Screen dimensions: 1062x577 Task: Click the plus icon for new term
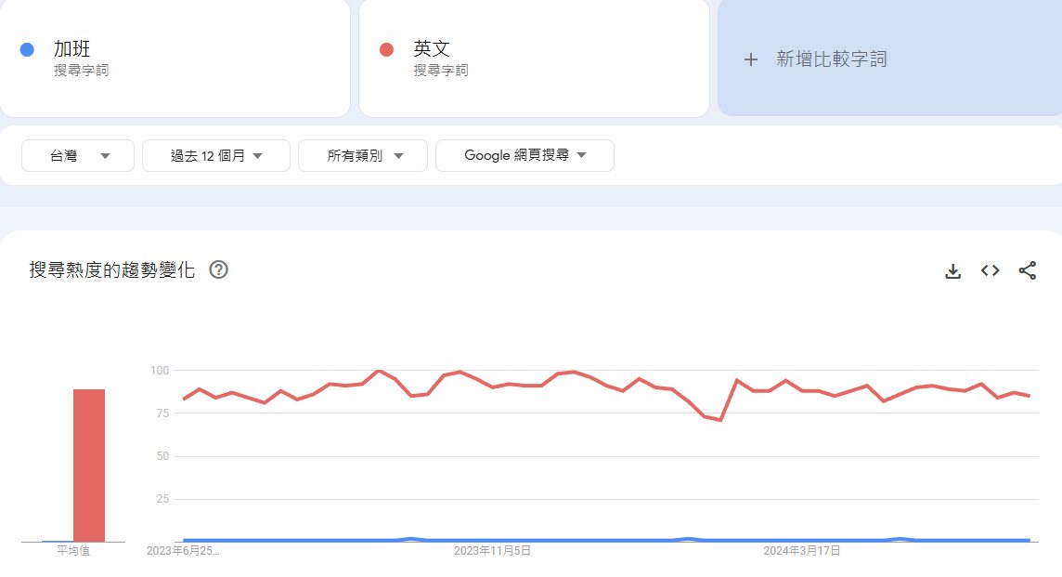point(750,59)
